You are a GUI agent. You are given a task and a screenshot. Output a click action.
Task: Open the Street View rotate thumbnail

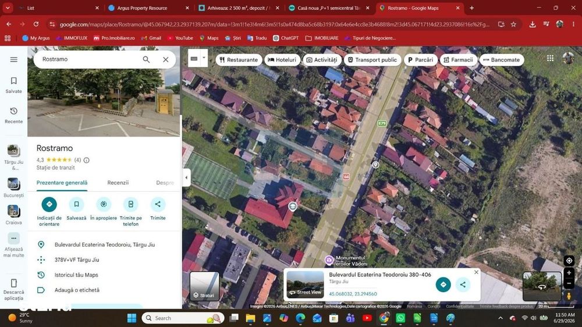point(542,286)
